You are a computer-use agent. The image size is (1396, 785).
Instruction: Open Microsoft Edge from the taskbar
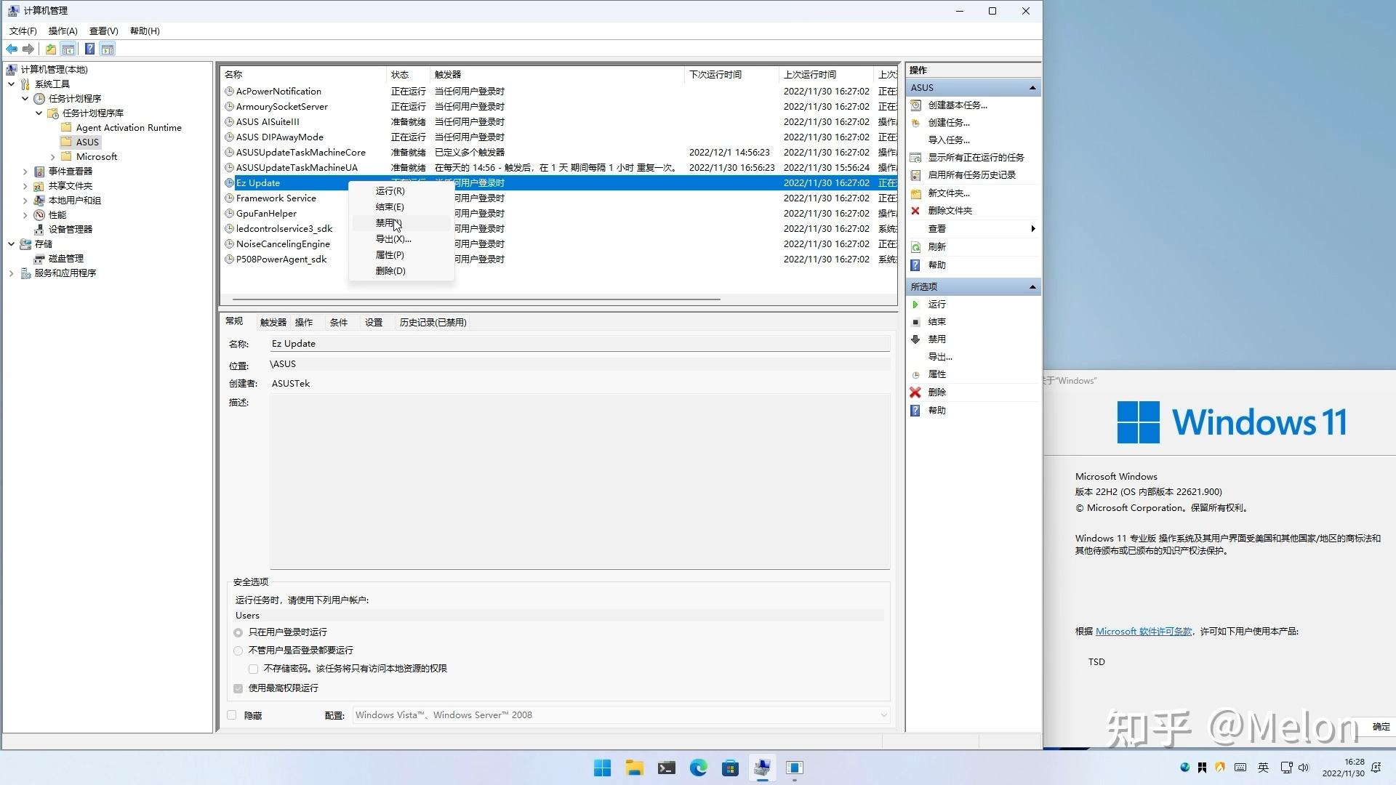click(698, 768)
